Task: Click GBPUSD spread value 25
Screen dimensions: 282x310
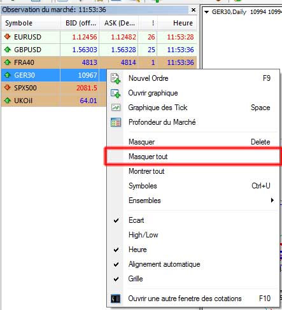Action: 152,50
